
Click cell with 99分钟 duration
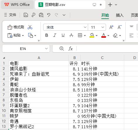(x=102, y=84)
